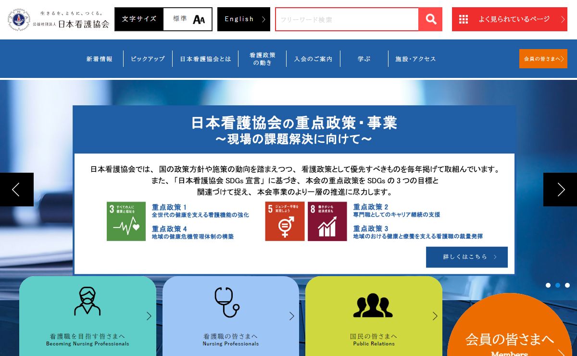Open 重点政策 1 link

(x=201, y=211)
